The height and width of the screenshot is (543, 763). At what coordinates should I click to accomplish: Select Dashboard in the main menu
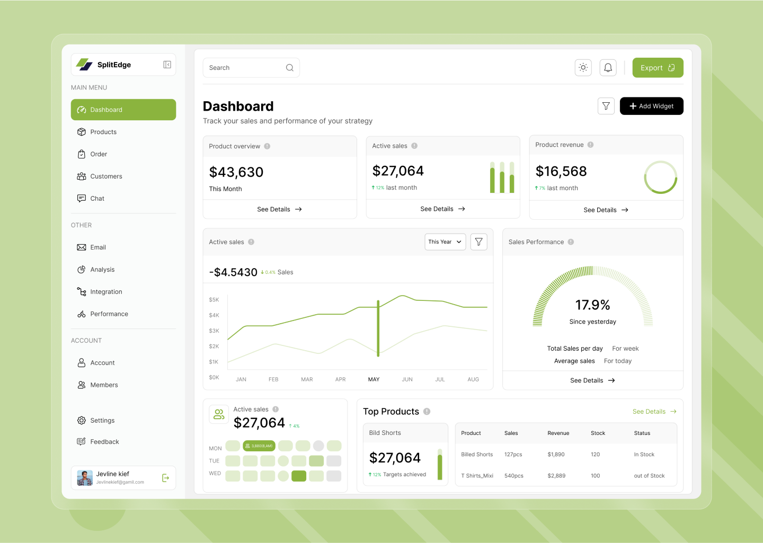pos(106,110)
